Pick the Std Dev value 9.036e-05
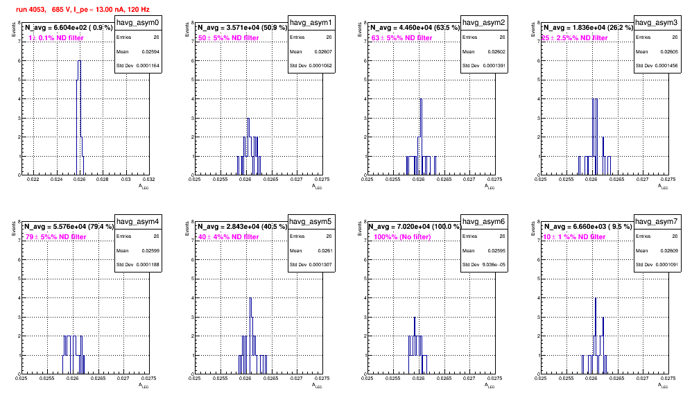Image resolution: width=692 pixels, height=398 pixels. [494, 265]
